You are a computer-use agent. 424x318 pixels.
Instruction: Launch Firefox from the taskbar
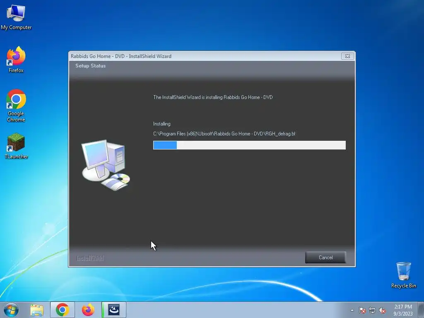pos(88,310)
